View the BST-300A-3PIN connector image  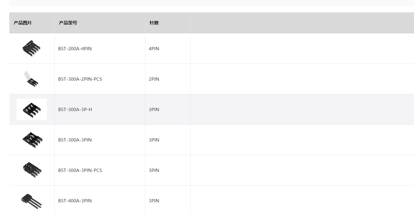[32, 140]
